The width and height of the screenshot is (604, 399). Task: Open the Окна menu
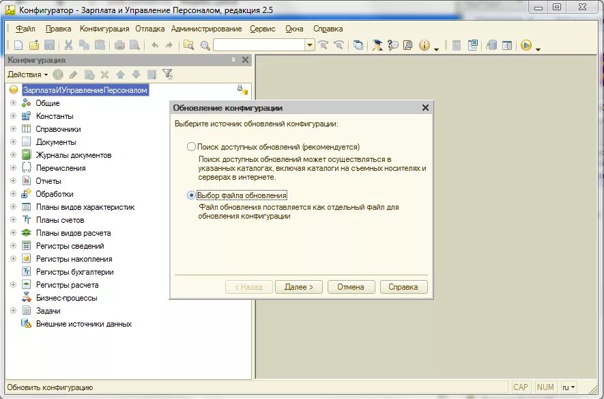tap(294, 29)
